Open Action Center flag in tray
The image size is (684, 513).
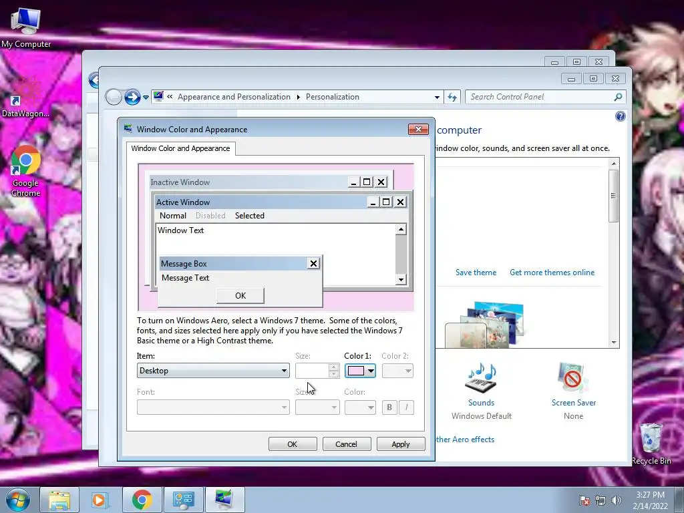(x=584, y=500)
